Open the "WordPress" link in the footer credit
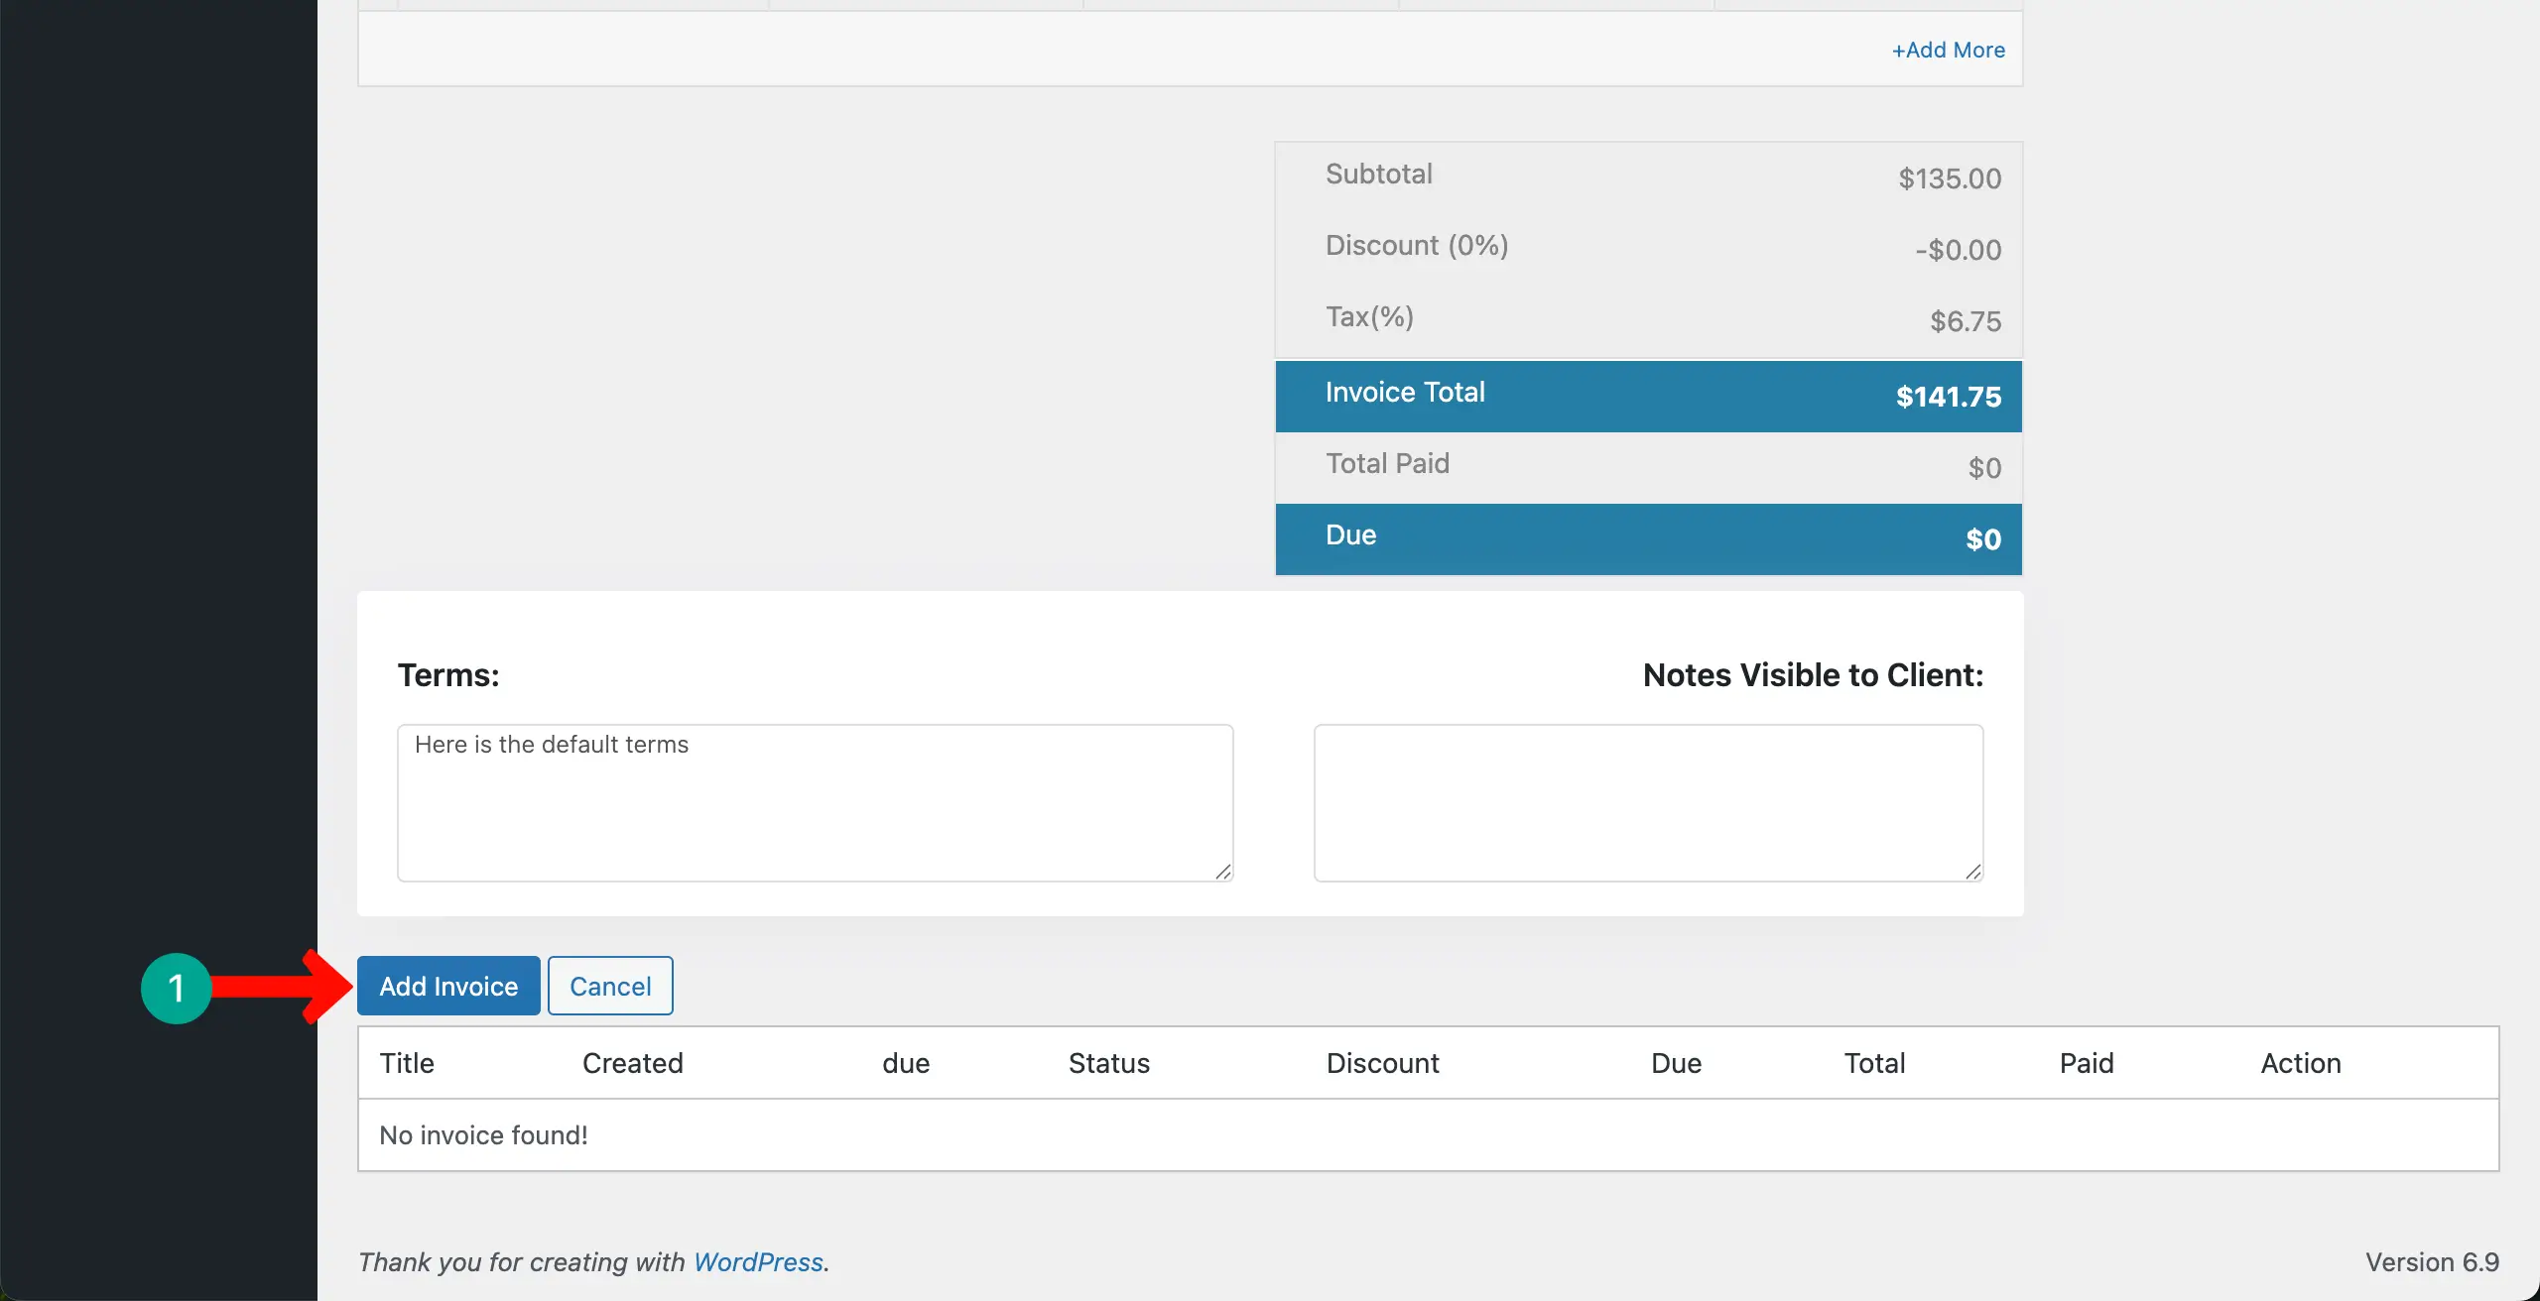The width and height of the screenshot is (2540, 1301). point(757,1261)
